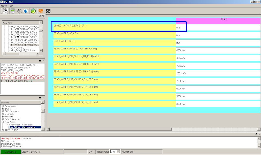Viewport: 261px width, 155px height.
Task: Select RSAT4_ACU_eng_v15 ECU
Action: (12, 70)
